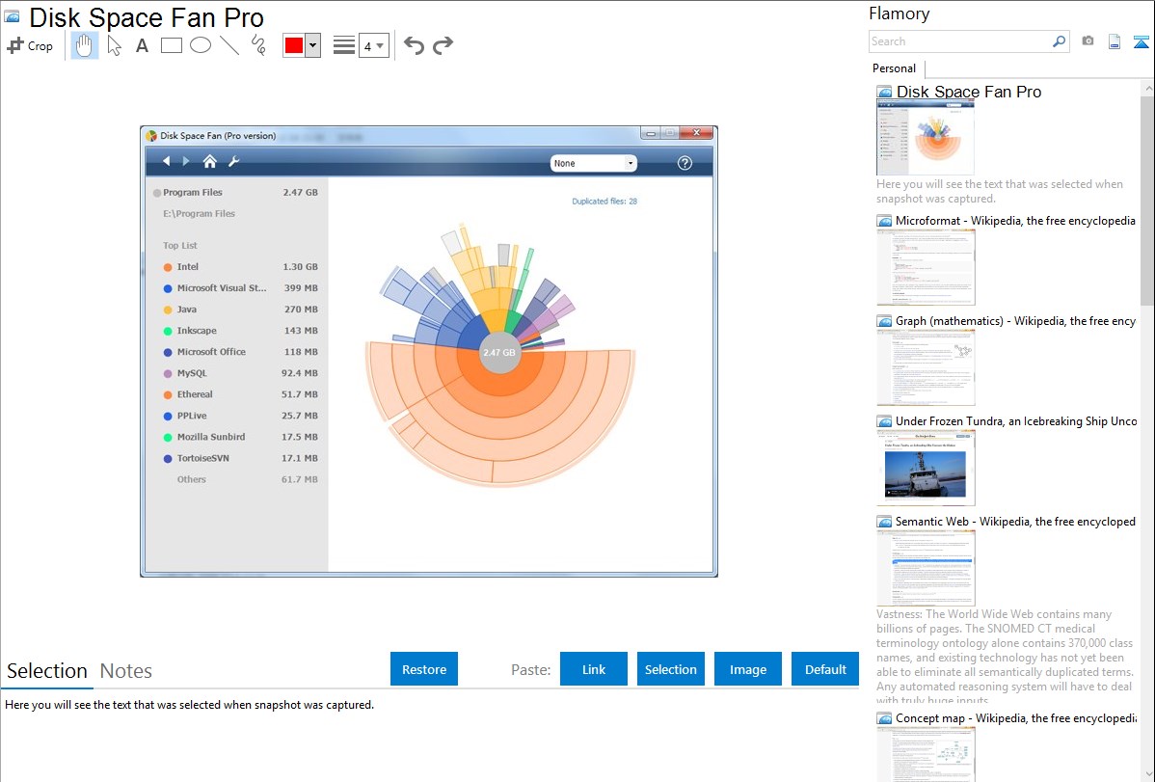
Task: Select the ellipse drawing tool
Action: tap(201, 45)
